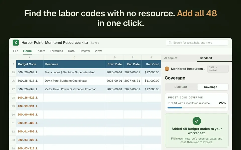Screen dimensions: 241x150
Task: Expand the Monitored Resources dropdown chevron
Action: point(205,69)
